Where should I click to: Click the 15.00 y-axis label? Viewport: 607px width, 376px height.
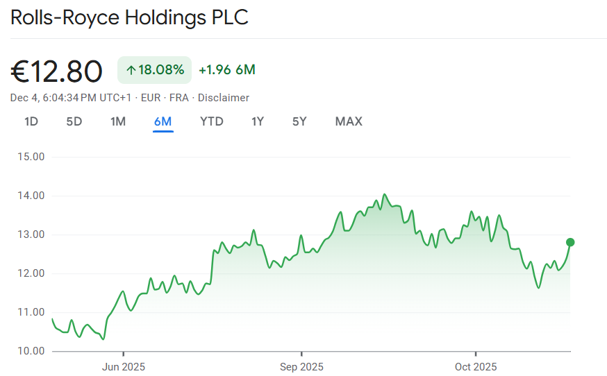[x=29, y=157]
